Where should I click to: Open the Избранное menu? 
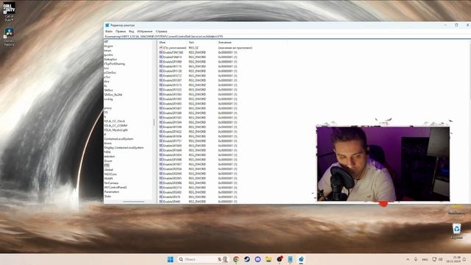coord(145,31)
